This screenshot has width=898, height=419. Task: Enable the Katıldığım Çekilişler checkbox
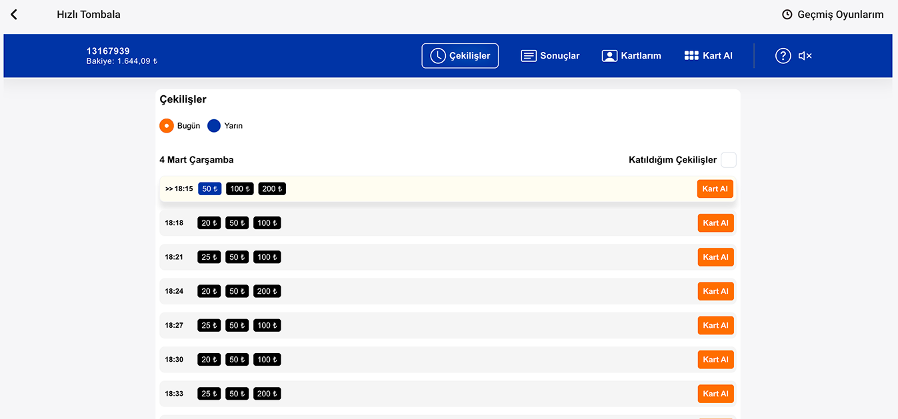[x=729, y=160]
